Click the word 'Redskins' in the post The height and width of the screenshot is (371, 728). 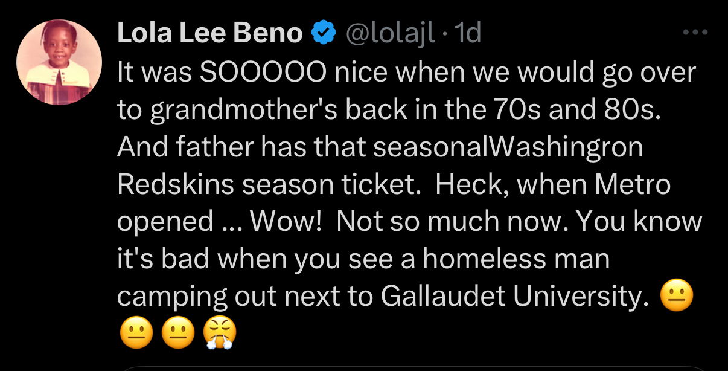pos(176,184)
